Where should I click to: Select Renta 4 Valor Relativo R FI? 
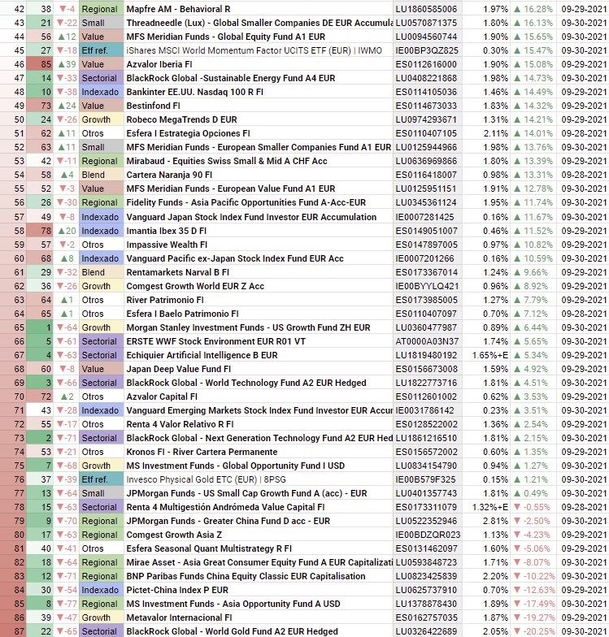point(259,424)
